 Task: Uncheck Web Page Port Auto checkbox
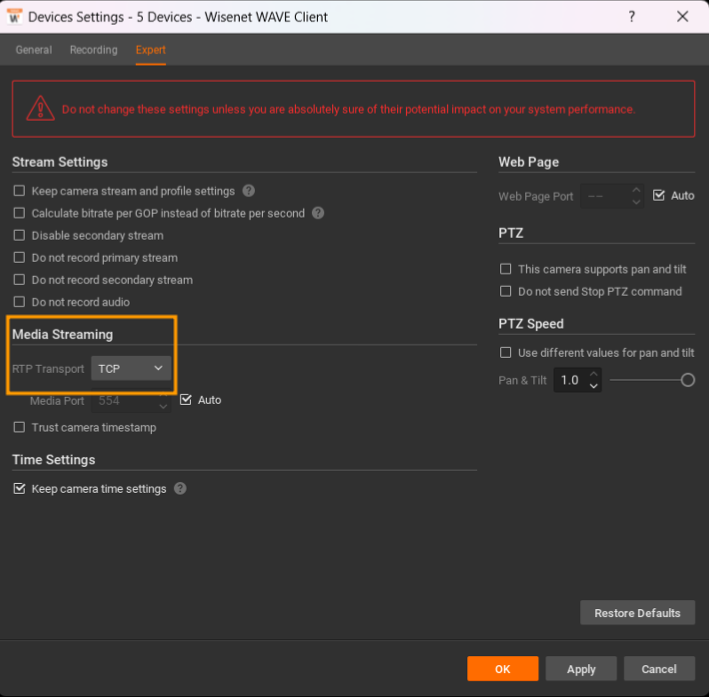[x=659, y=195]
